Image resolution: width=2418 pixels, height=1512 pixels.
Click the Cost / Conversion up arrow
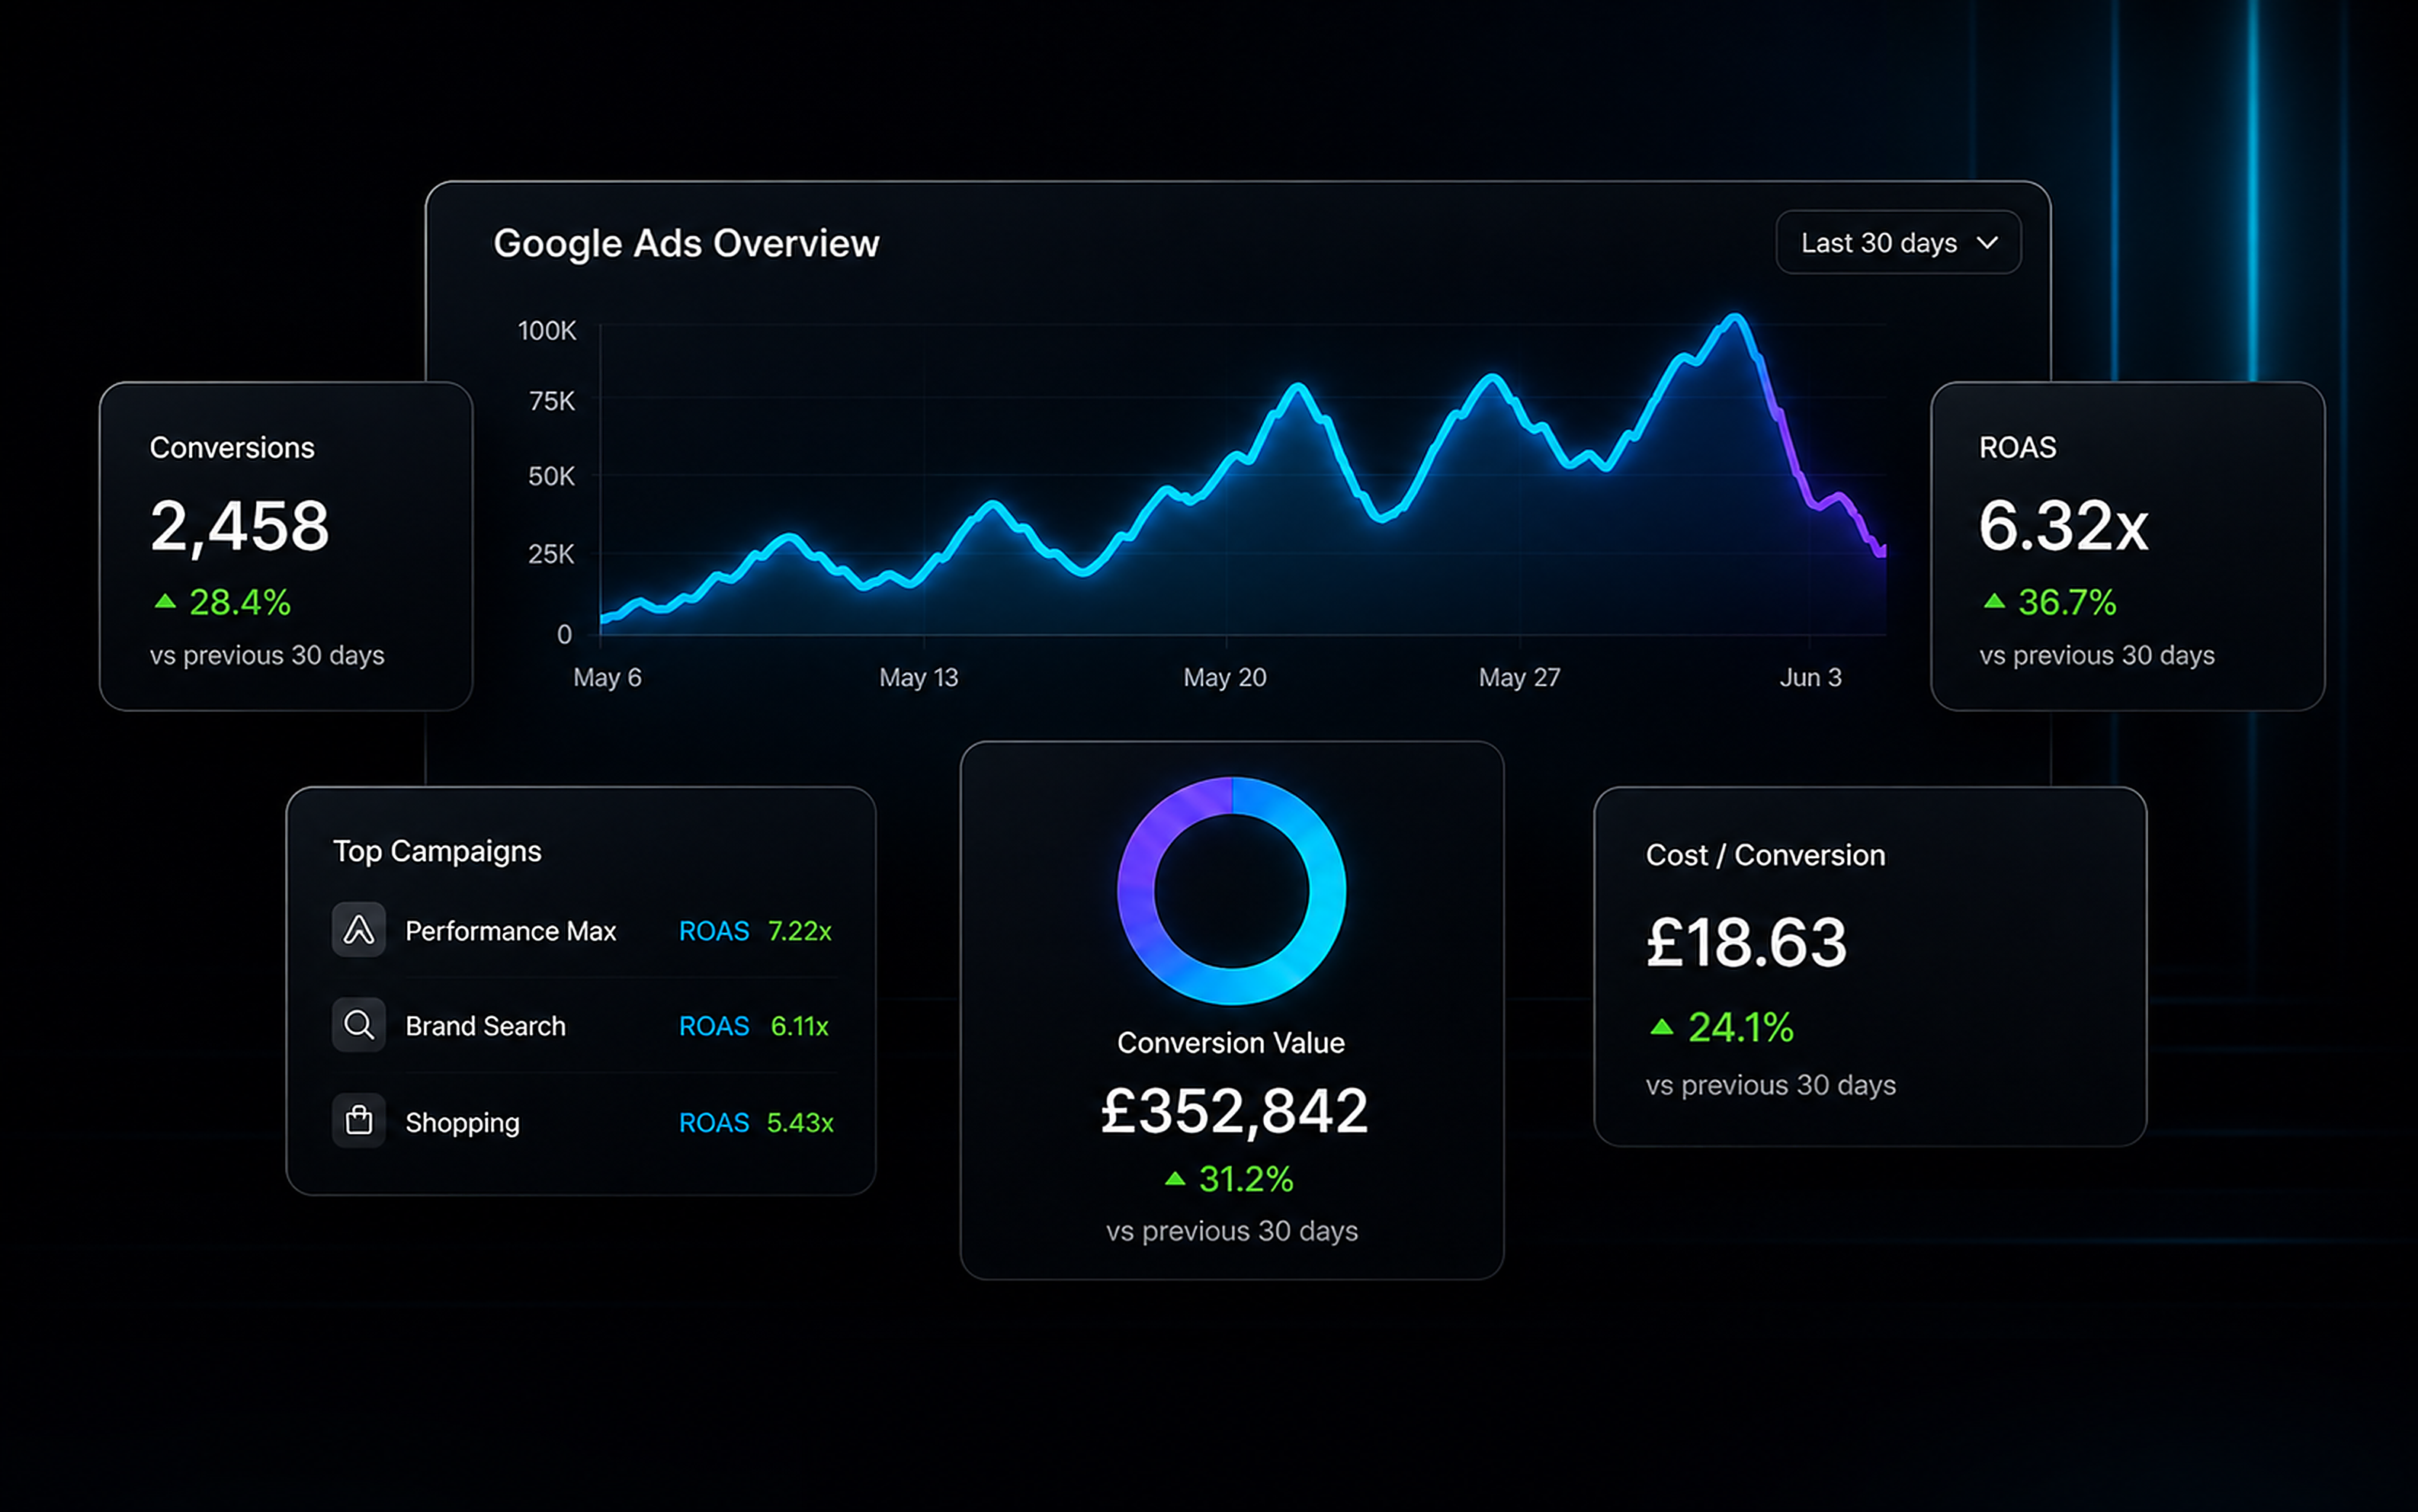coord(1661,1027)
